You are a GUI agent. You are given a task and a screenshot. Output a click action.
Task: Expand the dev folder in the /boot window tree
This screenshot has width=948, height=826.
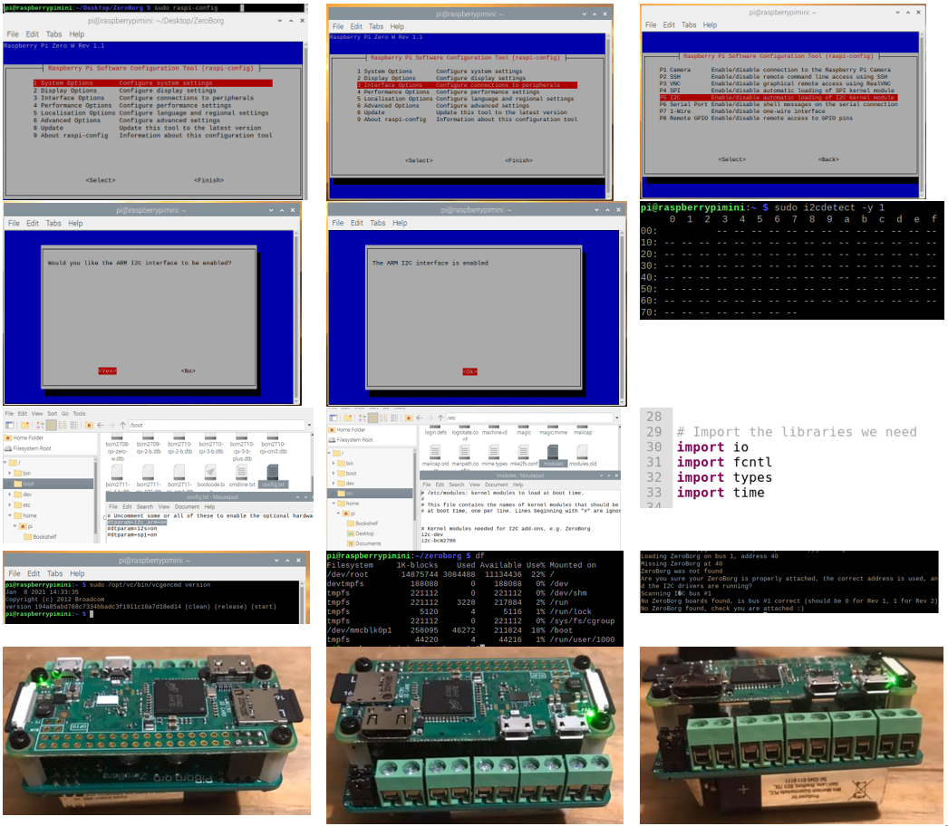coord(9,495)
